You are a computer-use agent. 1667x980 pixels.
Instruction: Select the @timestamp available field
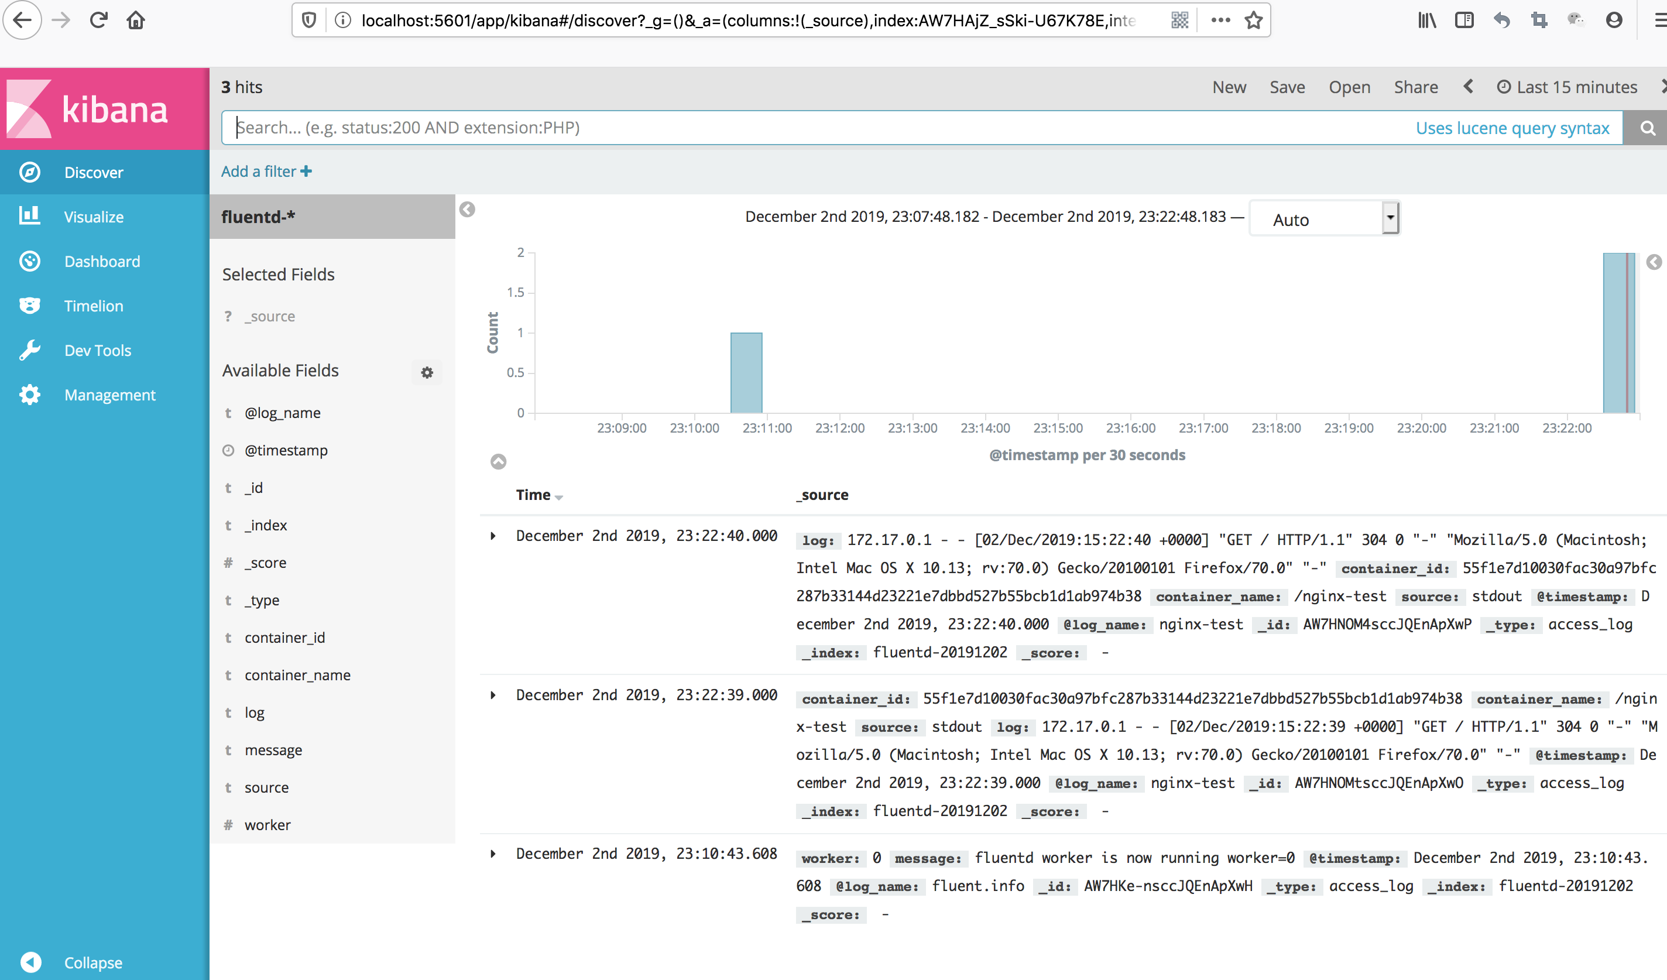[286, 451]
